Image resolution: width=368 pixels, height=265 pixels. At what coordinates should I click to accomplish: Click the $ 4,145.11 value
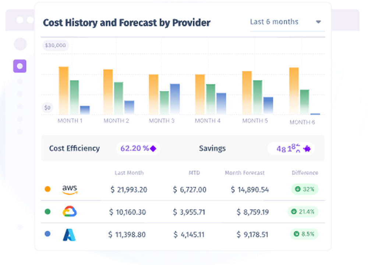(189, 234)
